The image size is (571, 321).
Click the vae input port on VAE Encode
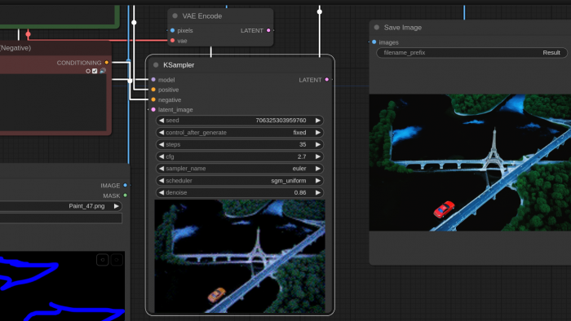[x=173, y=41]
